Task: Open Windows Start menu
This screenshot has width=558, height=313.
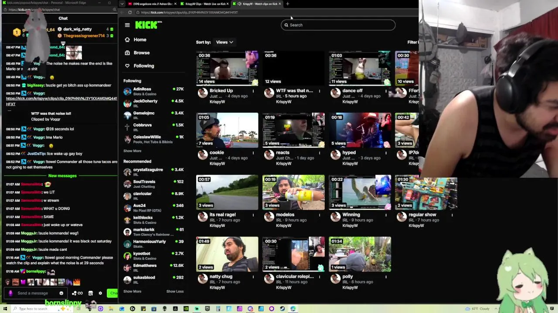Action: (x=5, y=309)
